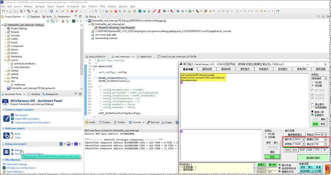The width and height of the screenshot is (331, 175).
Task: Select HEX码 radio in send area
Action: (266, 134)
